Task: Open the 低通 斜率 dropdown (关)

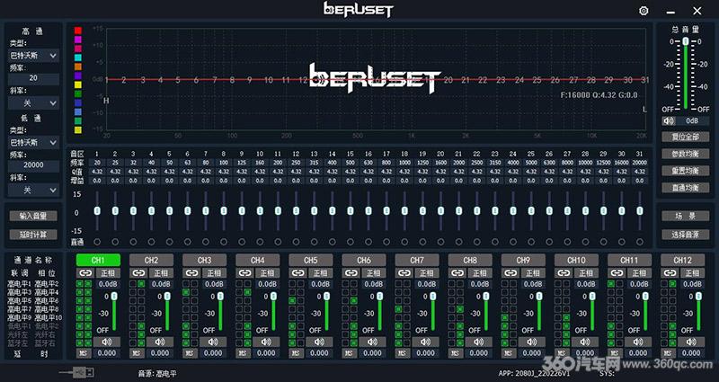Action: pos(33,190)
